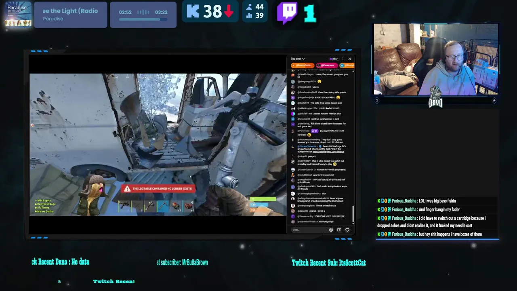Image resolution: width=517 pixels, height=291 pixels.
Task: Click the Paradise album art thumbnail
Action: click(x=18, y=15)
